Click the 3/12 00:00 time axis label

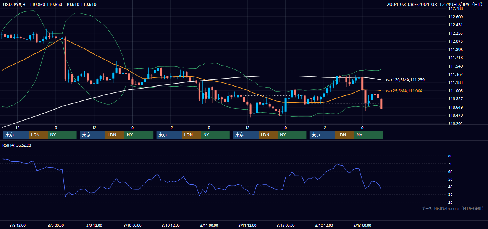point(286,225)
